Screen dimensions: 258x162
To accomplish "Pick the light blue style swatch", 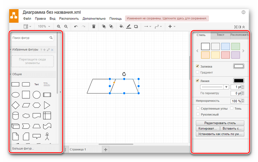I will [x=225, y=46].
